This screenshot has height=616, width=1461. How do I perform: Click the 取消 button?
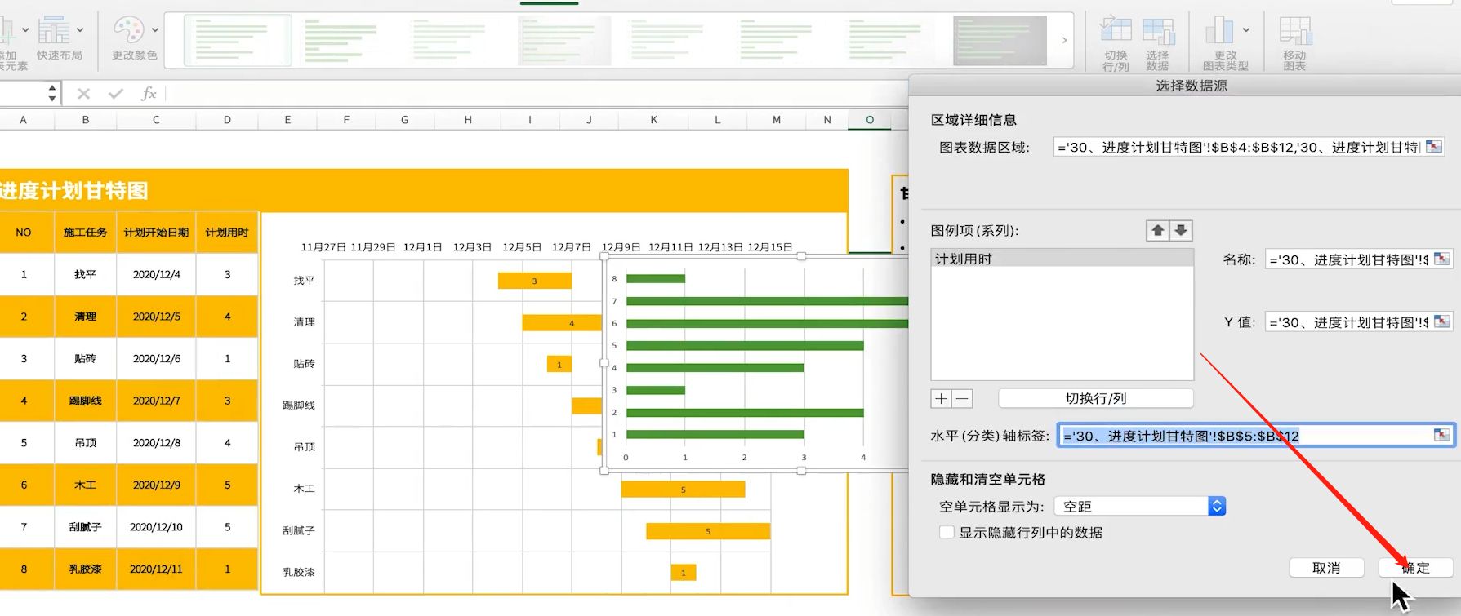pyautogui.click(x=1326, y=568)
